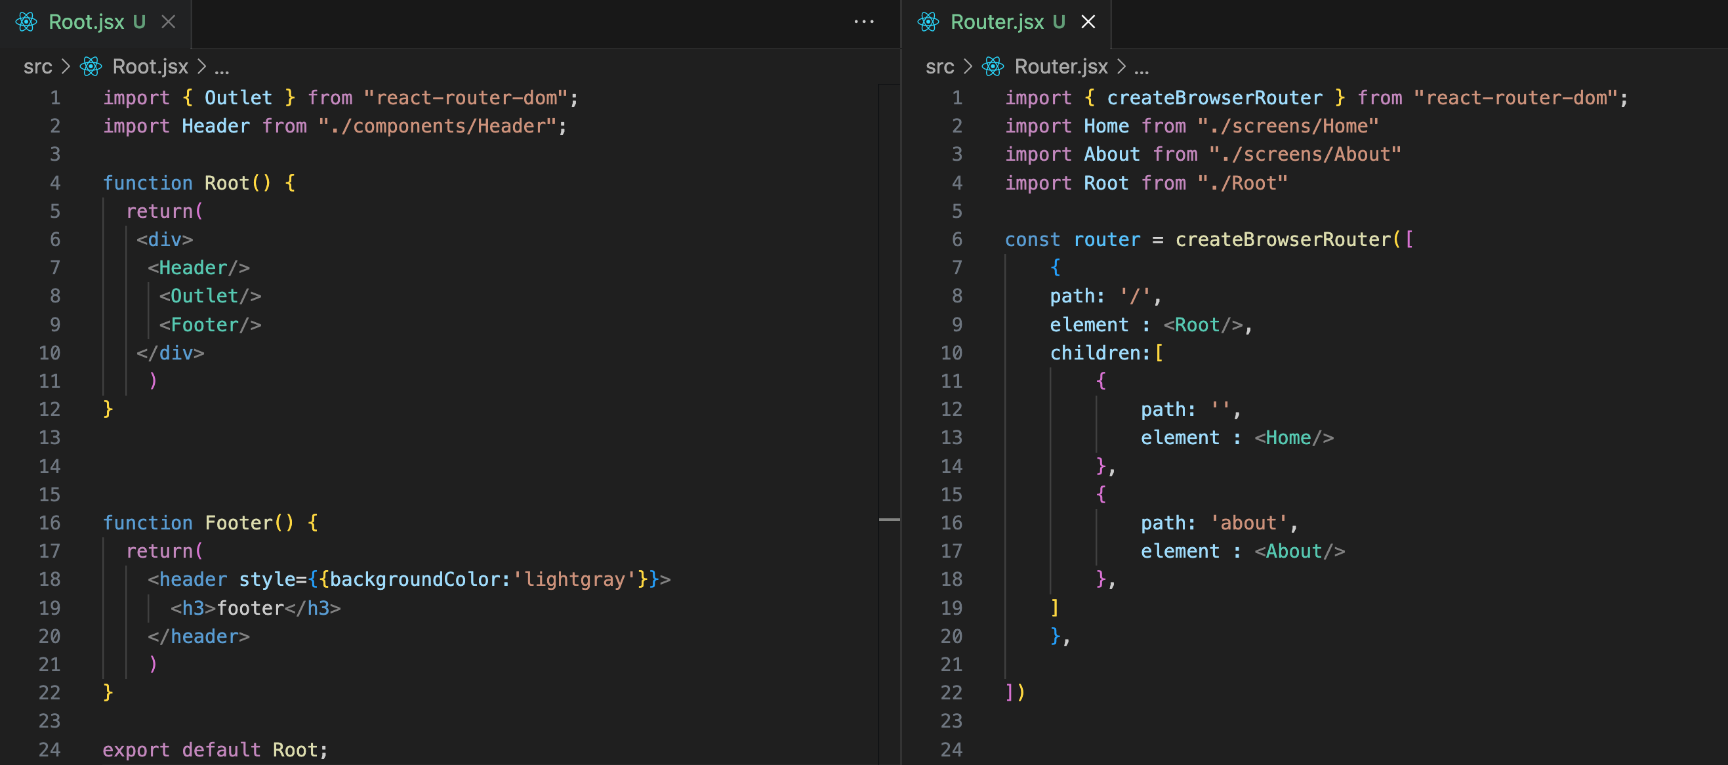Viewport: 1728px width, 765px height.
Task: Open Router.jsx breadcrumb file item
Action: point(1061,66)
